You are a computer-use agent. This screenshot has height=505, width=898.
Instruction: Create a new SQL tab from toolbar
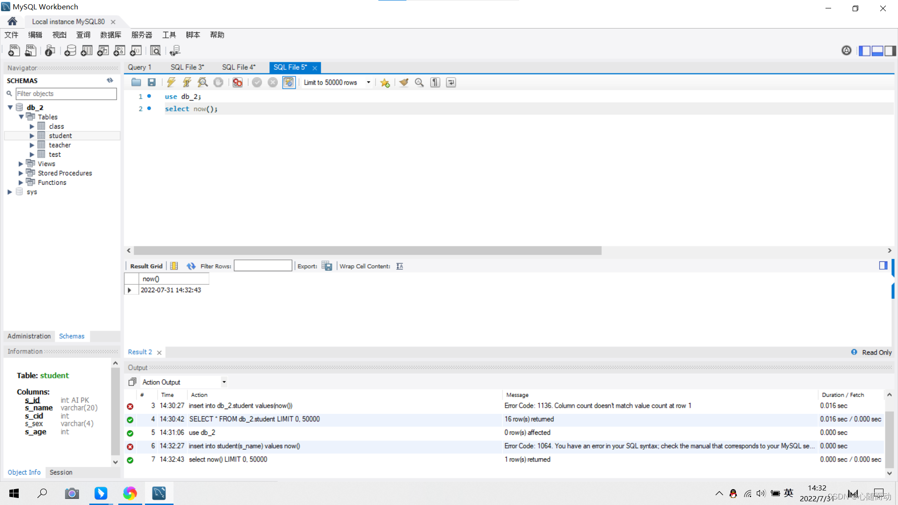pos(14,50)
